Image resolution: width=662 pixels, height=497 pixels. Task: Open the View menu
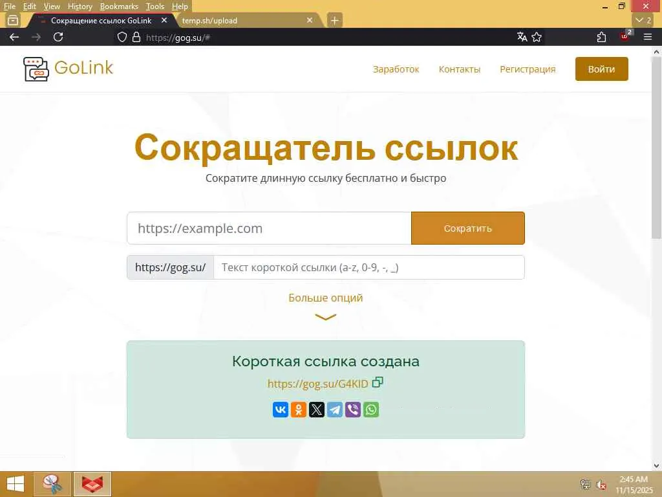(x=52, y=6)
